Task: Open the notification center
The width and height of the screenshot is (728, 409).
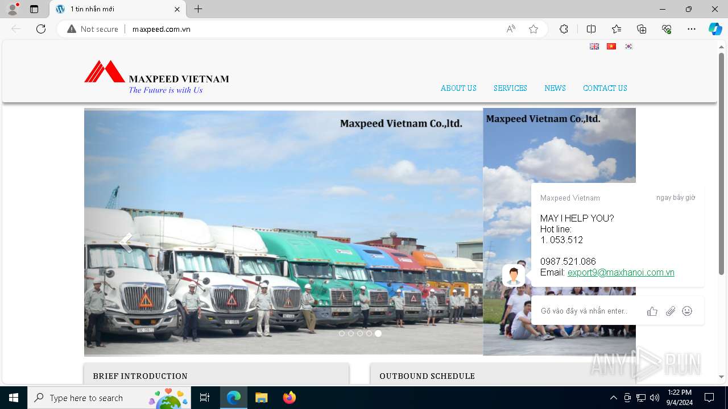Action: tap(709, 398)
